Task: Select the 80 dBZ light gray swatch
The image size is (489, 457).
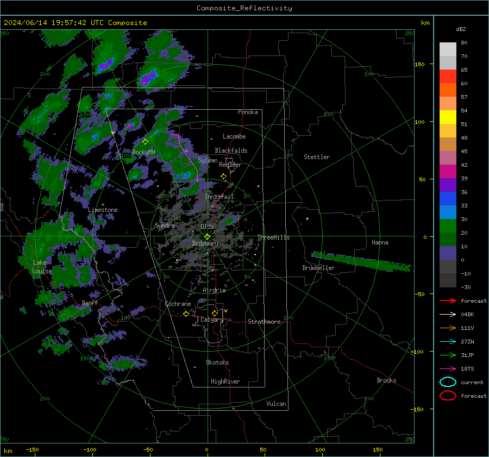Action: [448, 49]
